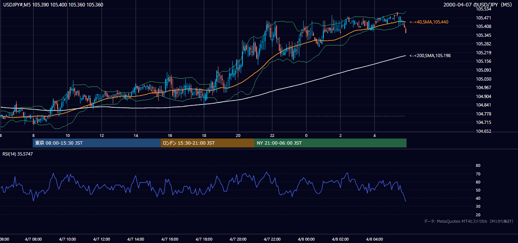Click the 105.219 price axis label

point(484,53)
